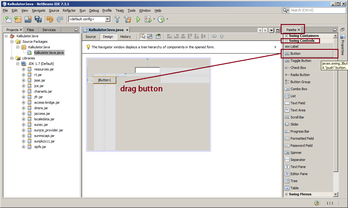This screenshot has width=348, height=208.
Task: Select the Combo Box palette component
Action: pos(309,89)
